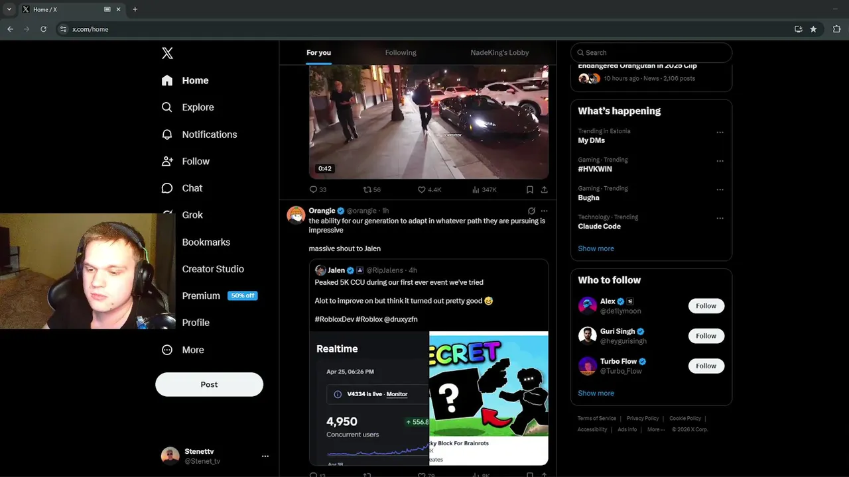The width and height of the screenshot is (849, 477).
Task: Switch to NadeKing's Lobby tab
Action: coord(499,52)
